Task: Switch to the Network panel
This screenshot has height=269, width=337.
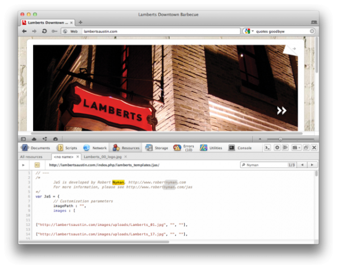Action: tap(95, 148)
